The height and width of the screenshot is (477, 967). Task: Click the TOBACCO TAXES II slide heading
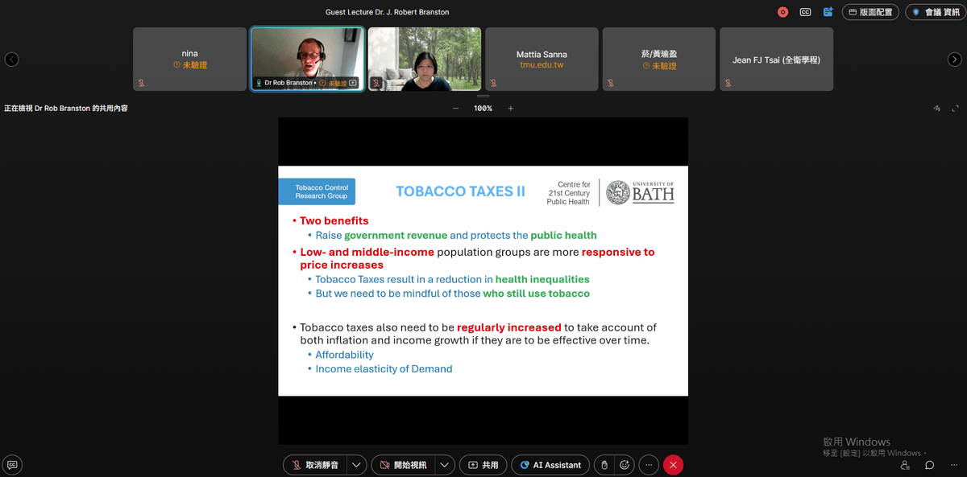coord(460,191)
